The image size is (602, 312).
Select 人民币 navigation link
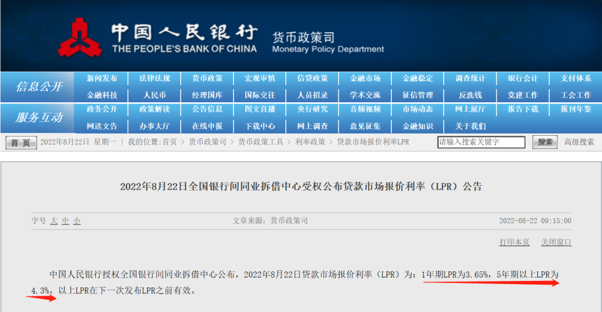pyautogui.click(x=154, y=95)
